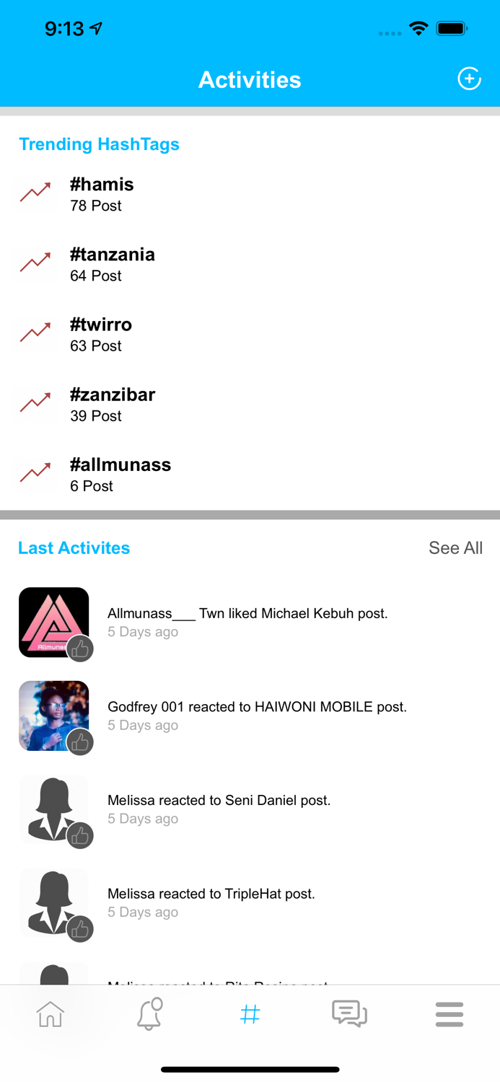Tap the Trending HashTags heading
500x1082 pixels.
tap(99, 144)
